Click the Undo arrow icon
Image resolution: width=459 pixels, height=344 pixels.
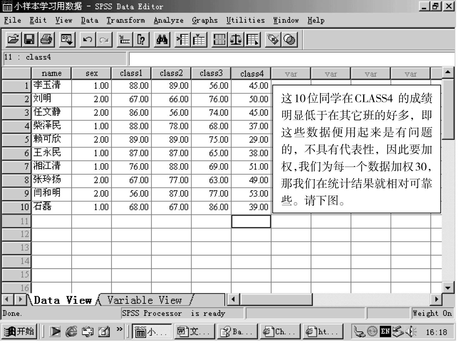tap(88, 40)
